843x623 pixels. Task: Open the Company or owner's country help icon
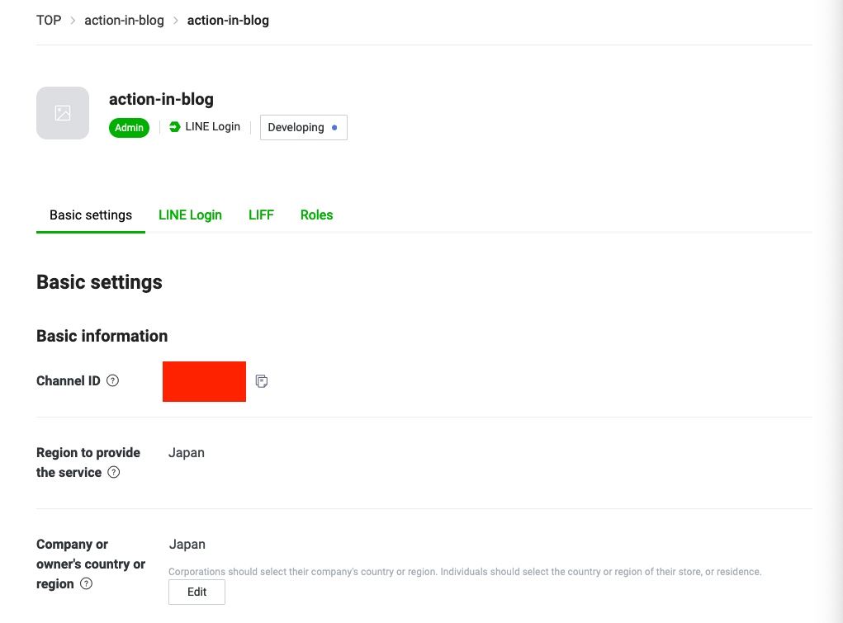[x=86, y=583]
